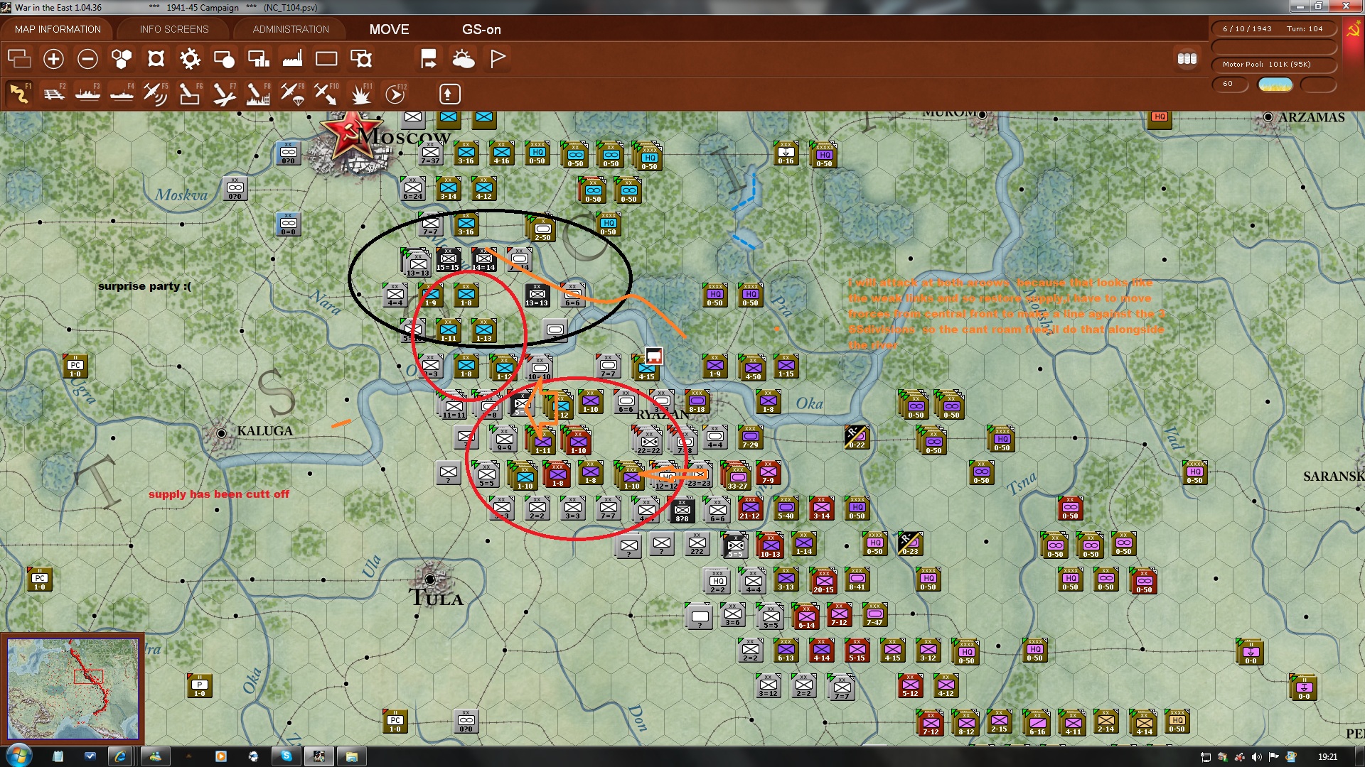1365x767 pixels.
Task: Click the weather indicator bar
Action: tap(1275, 84)
